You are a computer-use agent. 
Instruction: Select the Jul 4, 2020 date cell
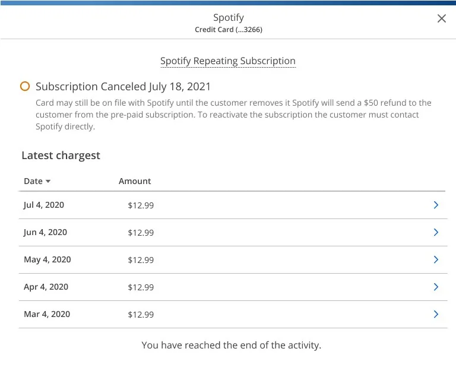44,205
